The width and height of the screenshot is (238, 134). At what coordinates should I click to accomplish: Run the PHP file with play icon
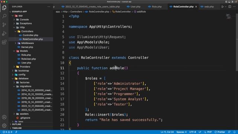click(x=222, y=7)
